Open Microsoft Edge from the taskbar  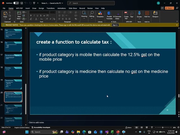tap(84, 132)
